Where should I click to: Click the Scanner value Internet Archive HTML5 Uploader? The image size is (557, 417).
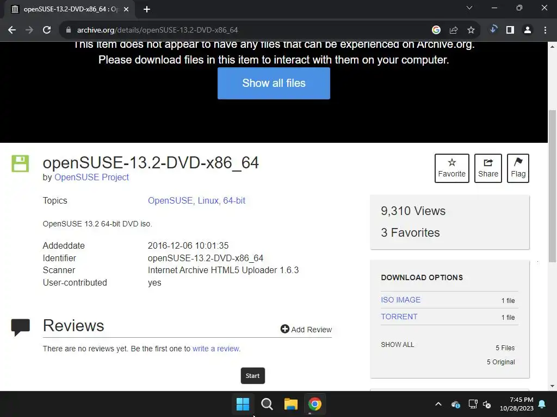point(223,270)
